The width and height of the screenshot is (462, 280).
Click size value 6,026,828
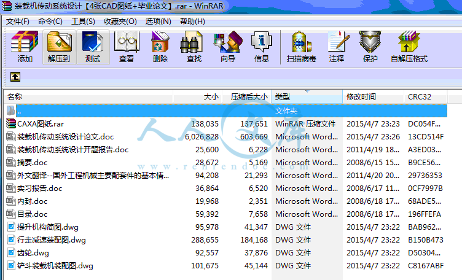point(202,136)
